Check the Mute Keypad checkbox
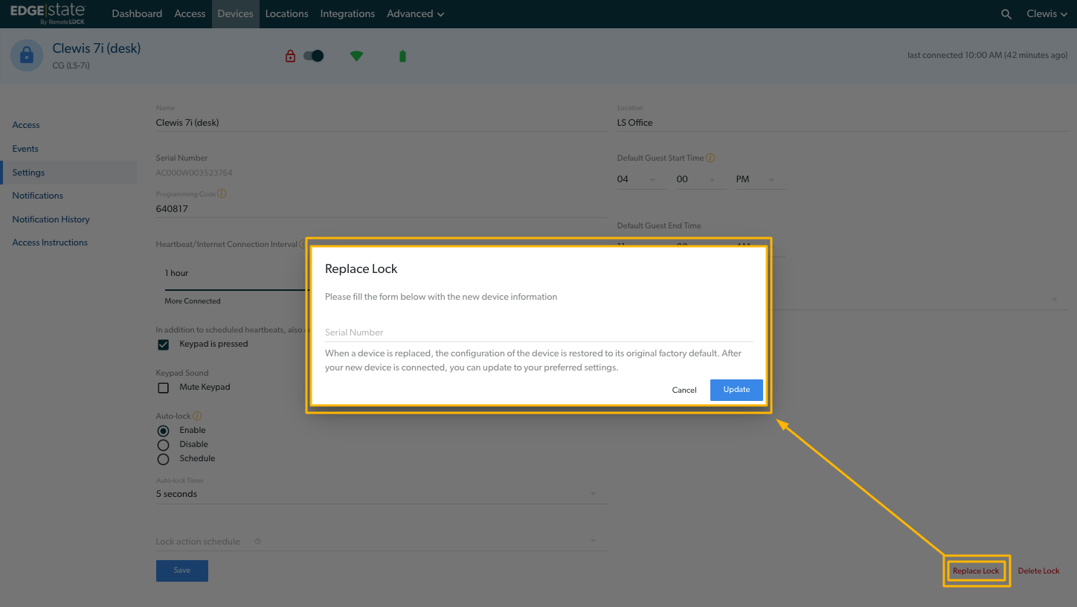Image resolution: width=1077 pixels, height=607 pixels. click(x=164, y=388)
